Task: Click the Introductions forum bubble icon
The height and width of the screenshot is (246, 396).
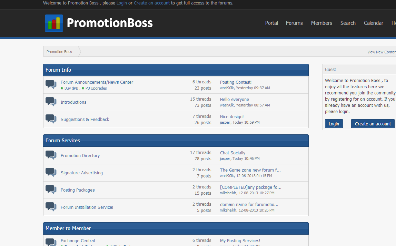Action: tap(51, 102)
